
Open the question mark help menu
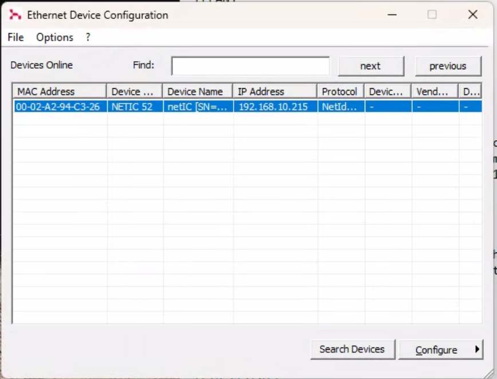pyautogui.click(x=88, y=37)
